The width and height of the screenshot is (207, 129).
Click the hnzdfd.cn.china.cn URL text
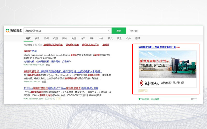click(x=32, y=82)
